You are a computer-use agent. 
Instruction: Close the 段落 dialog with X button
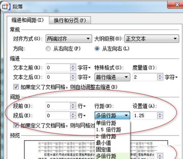(x=175, y=5)
